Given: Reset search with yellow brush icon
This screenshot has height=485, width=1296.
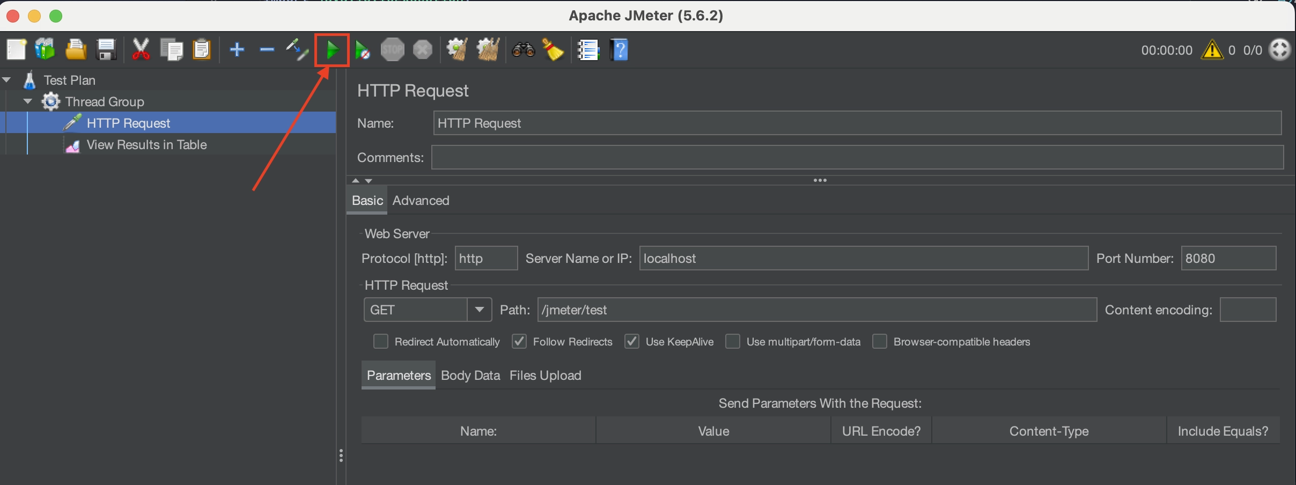Looking at the screenshot, I should point(553,50).
